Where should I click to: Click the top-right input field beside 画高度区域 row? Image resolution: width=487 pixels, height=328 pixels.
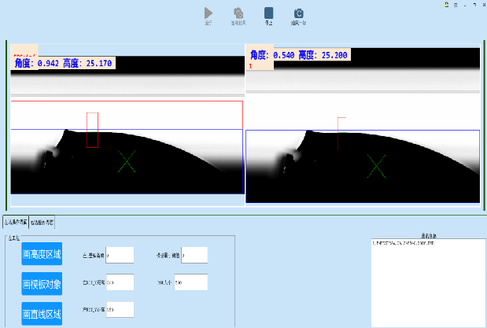[x=194, y=255]
